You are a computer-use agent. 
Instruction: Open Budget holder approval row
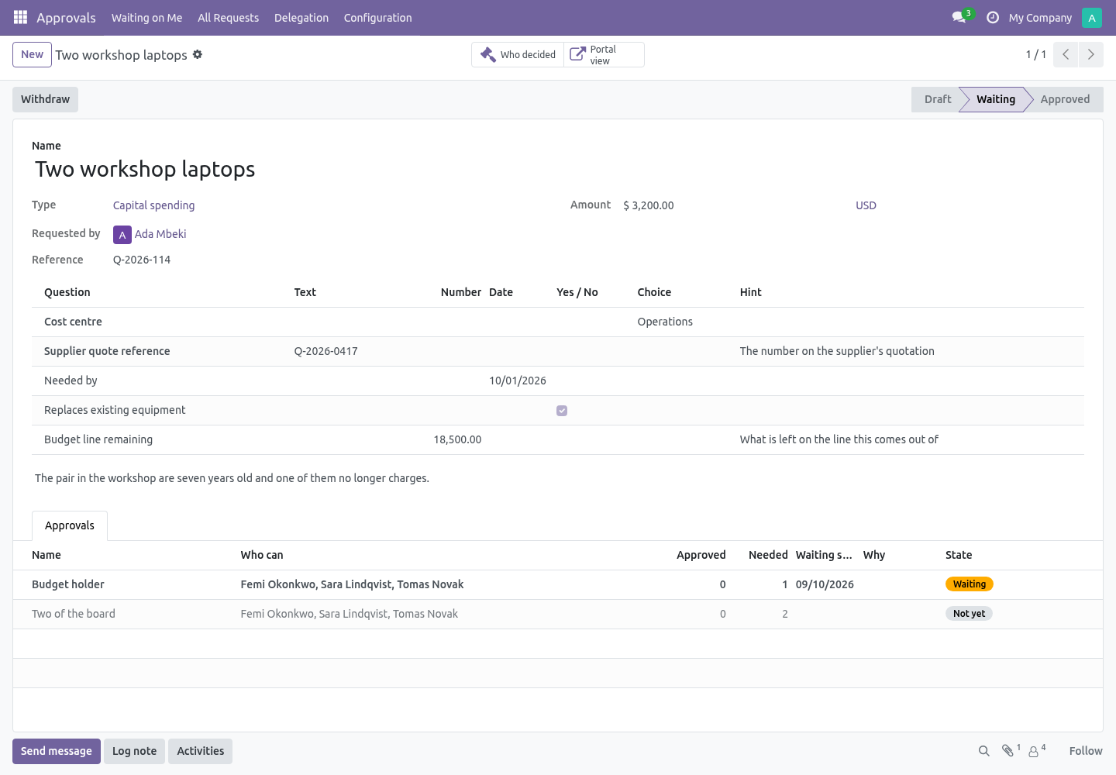point(558,584)
